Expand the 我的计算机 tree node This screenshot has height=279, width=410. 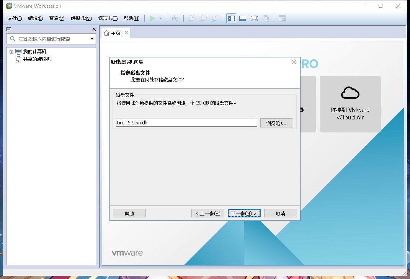tap(11, 52)
